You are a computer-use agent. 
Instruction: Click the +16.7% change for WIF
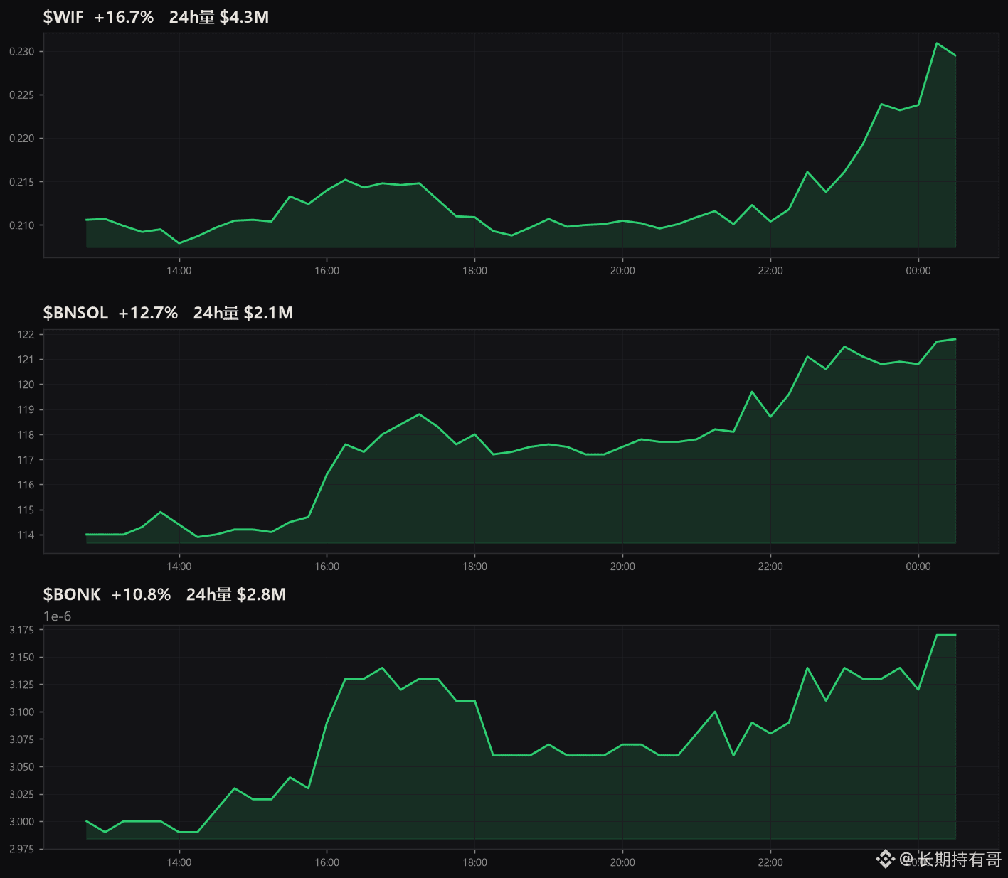(124, 17)
